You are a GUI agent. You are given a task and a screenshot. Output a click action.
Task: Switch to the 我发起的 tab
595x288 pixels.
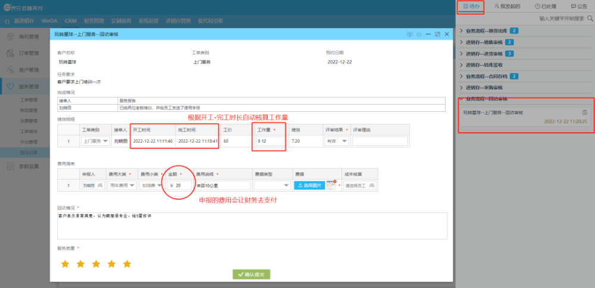[507, 7]
